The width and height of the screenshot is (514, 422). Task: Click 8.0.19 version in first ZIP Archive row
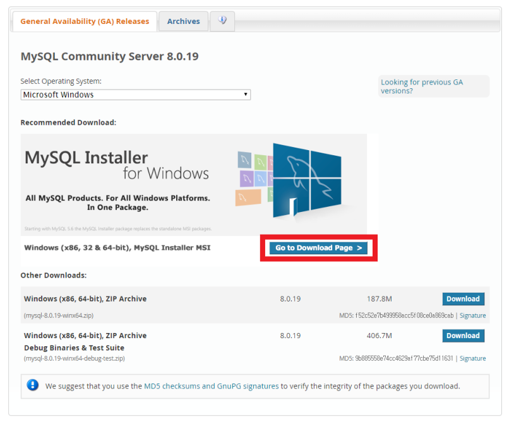point(290,299)
